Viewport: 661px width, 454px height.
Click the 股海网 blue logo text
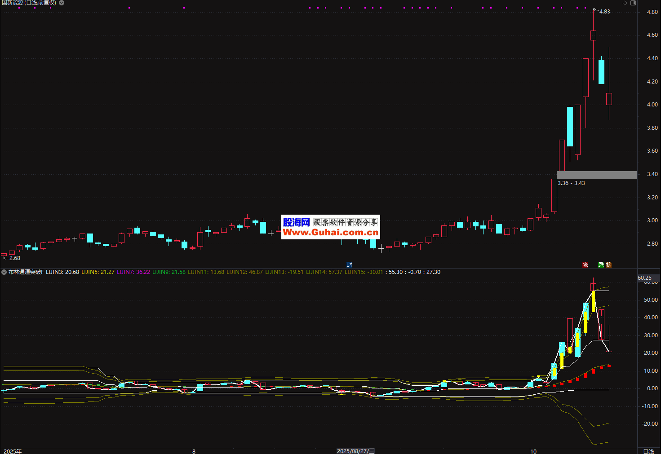click(x=296, y=222)
